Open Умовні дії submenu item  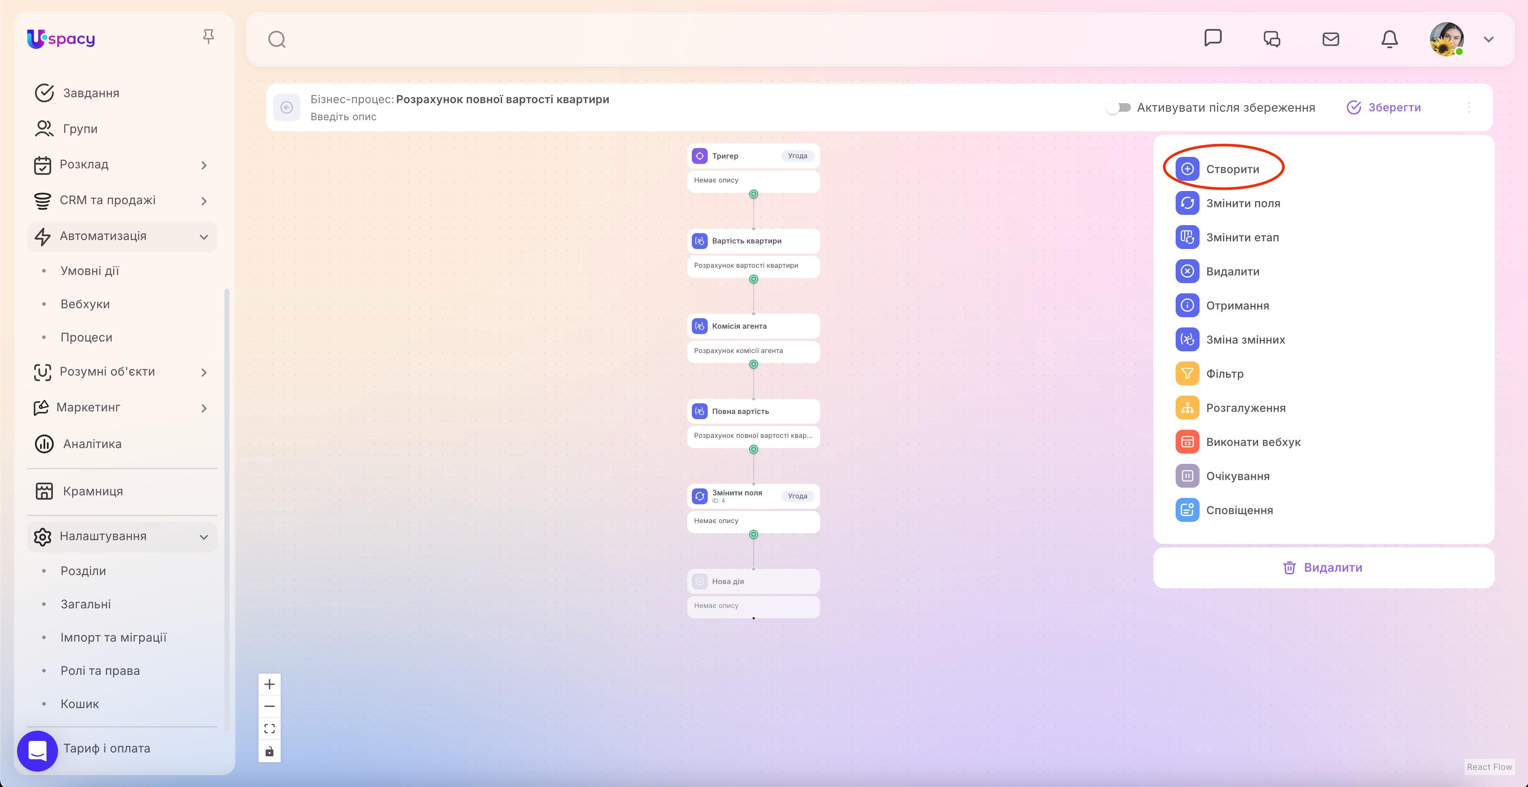90,271
